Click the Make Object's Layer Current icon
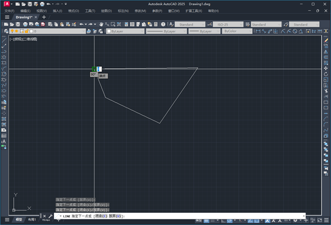The image size is (331, 225). point(89,31)
